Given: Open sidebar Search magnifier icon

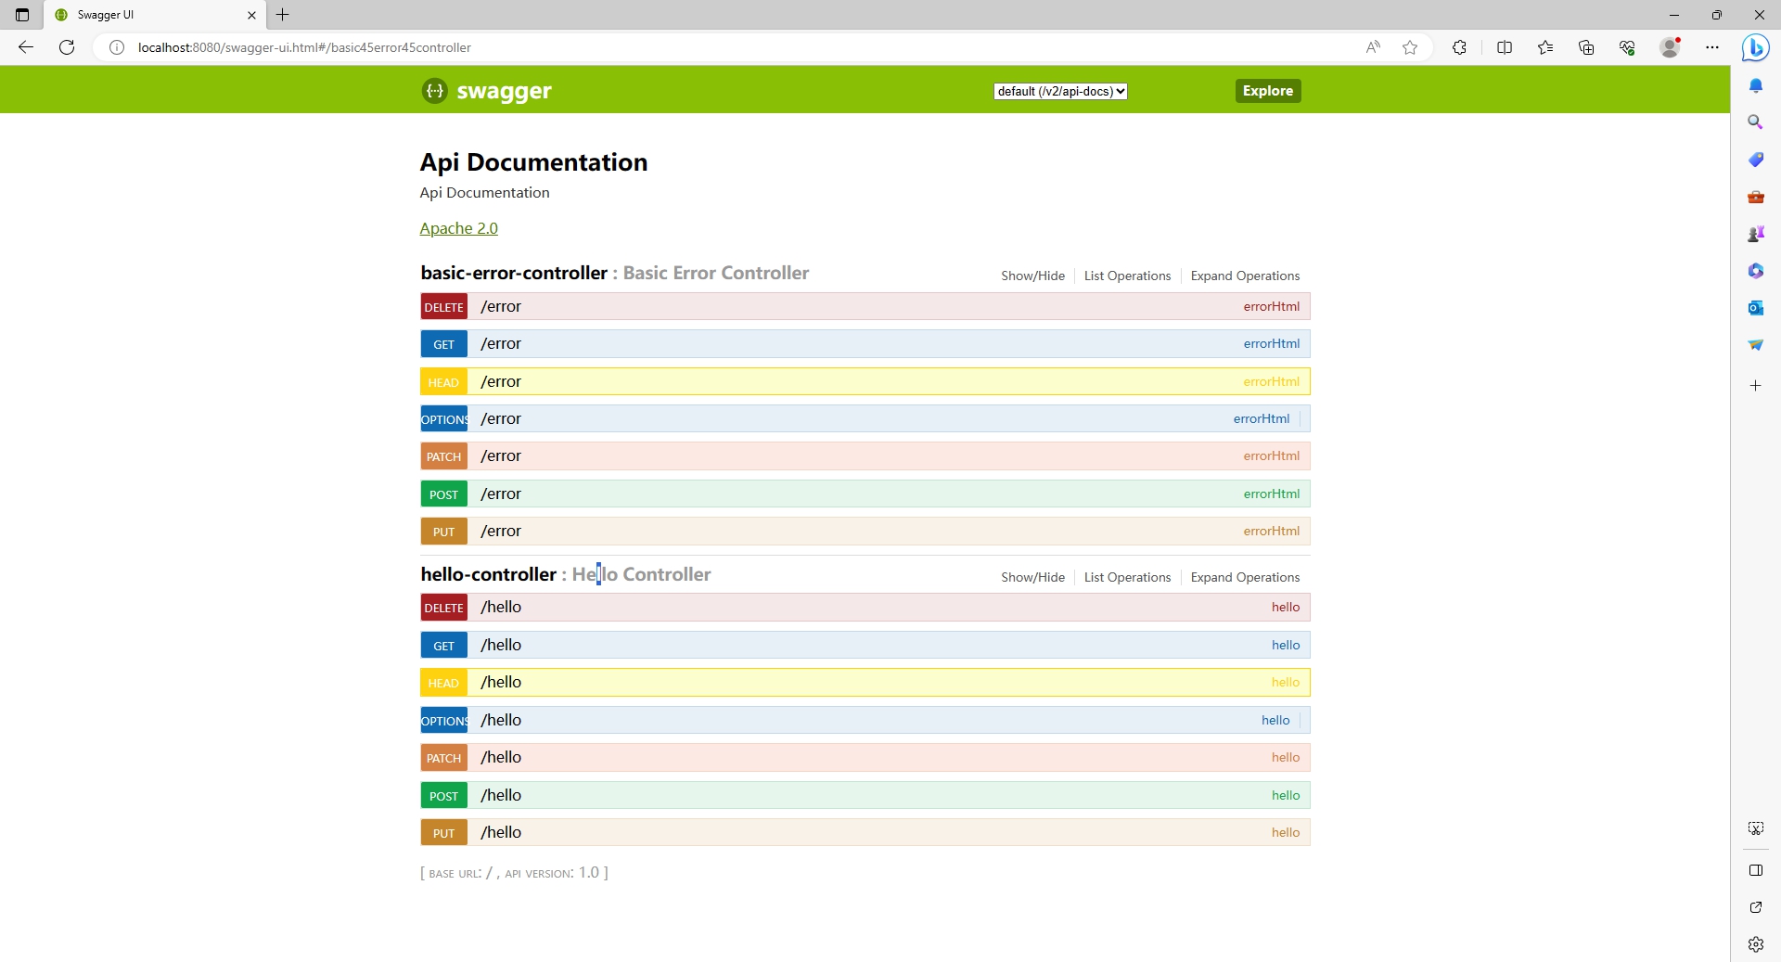Looking at the screenshot, I should pyautogui.click(x=1755, y=122).
